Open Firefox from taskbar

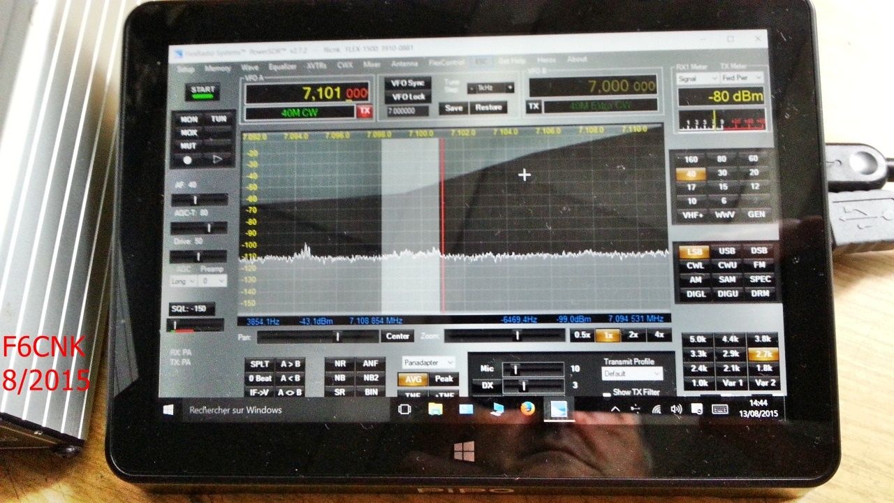tap(527, 409)
